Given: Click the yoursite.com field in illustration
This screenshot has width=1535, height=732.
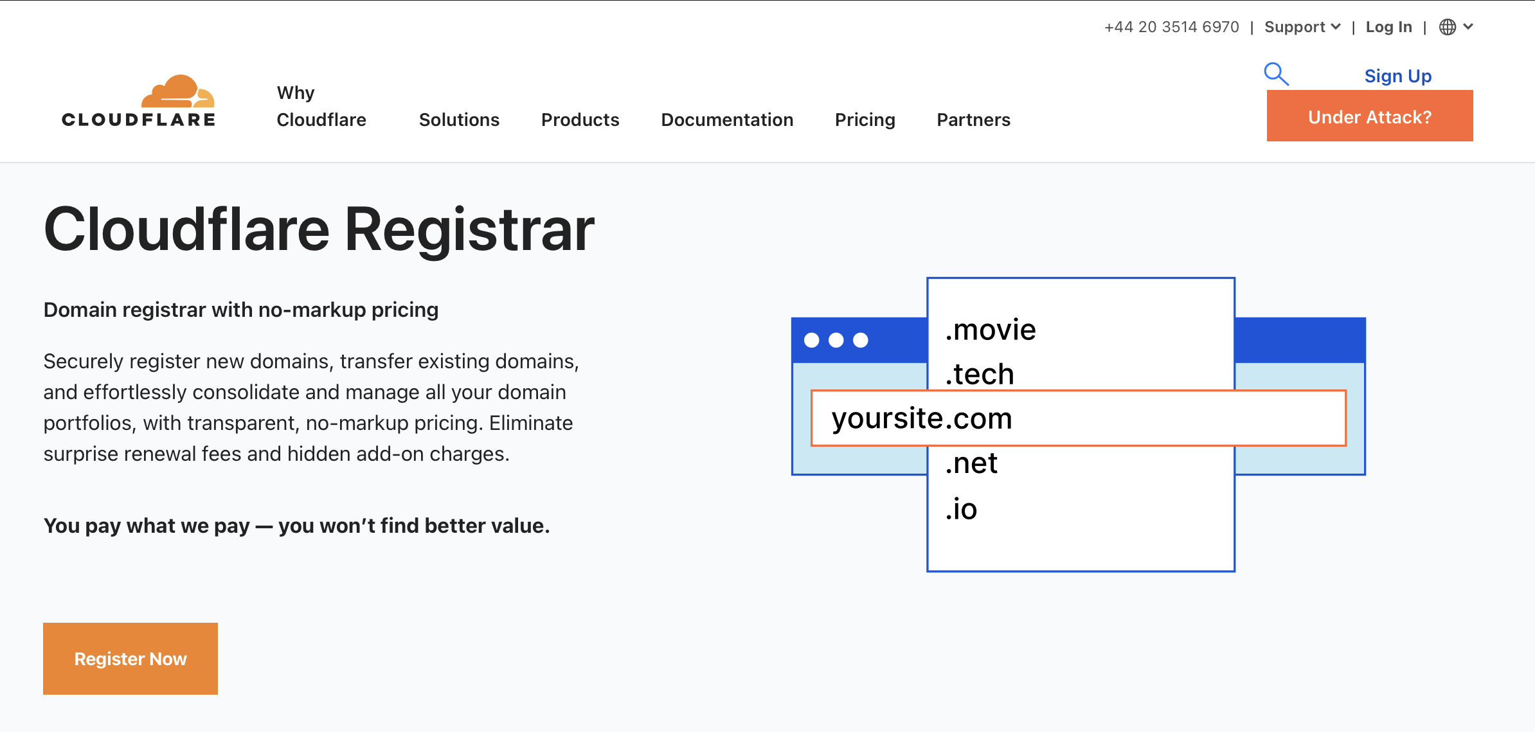Looking at the screenshot, I should [x=1079, y=418].
